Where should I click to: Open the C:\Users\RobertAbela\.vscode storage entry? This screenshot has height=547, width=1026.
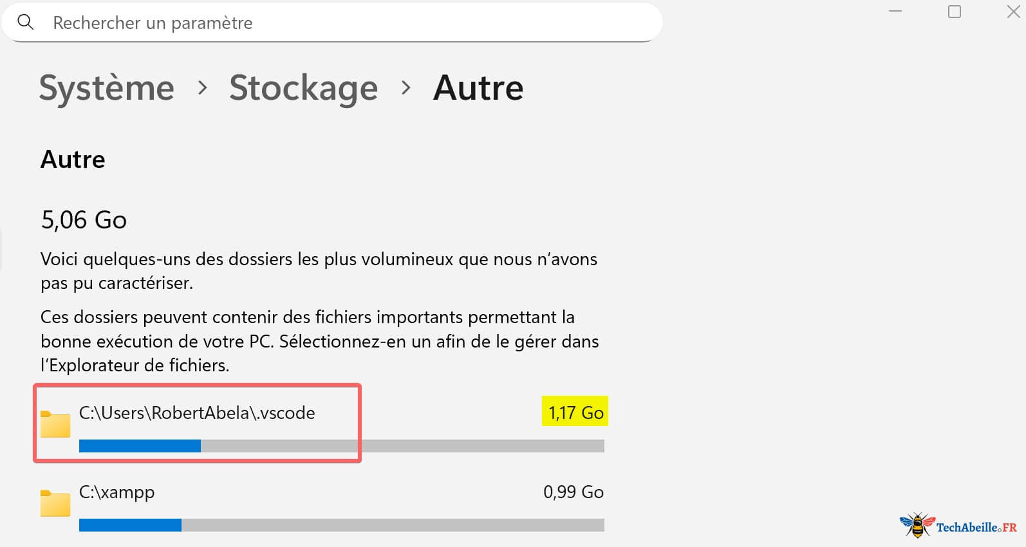197,413
